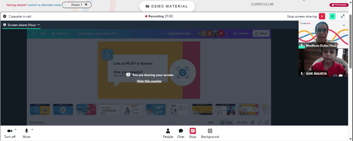Open the call settings gear icon
This screenshot has height=141, width=353.
5,17
